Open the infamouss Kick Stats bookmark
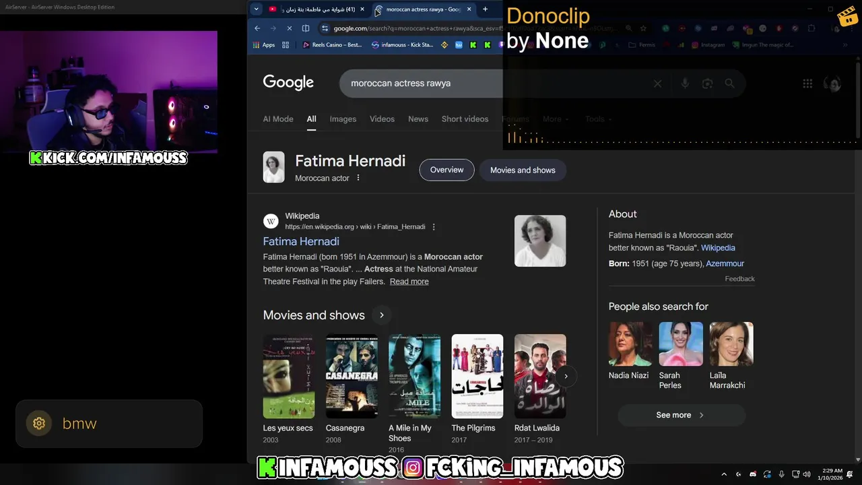Image resolution: width=862 pixels, height=485 pixels. coord(402,45)
